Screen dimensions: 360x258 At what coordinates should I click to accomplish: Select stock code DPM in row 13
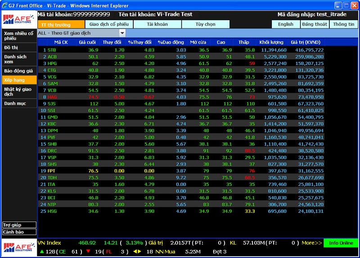[x=53, y=130]
